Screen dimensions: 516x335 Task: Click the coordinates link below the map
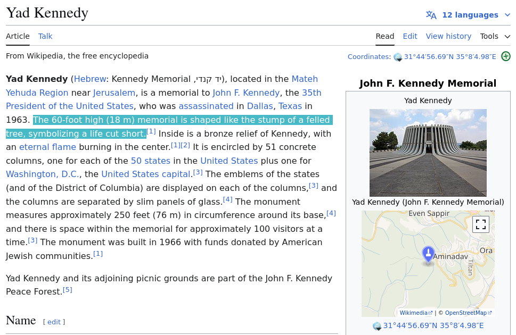click(x=433, y=325)
